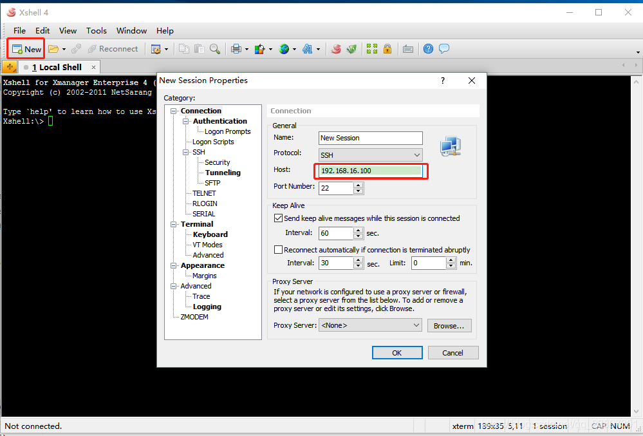The width and height of the screenshot is (643, 436).
Task: Open the folder icon for saved sessions
Action: (x=53, y=49)
